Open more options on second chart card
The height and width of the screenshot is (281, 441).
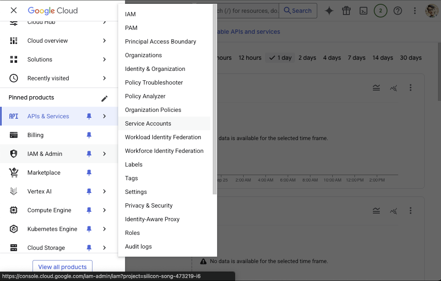click(411, 211)
